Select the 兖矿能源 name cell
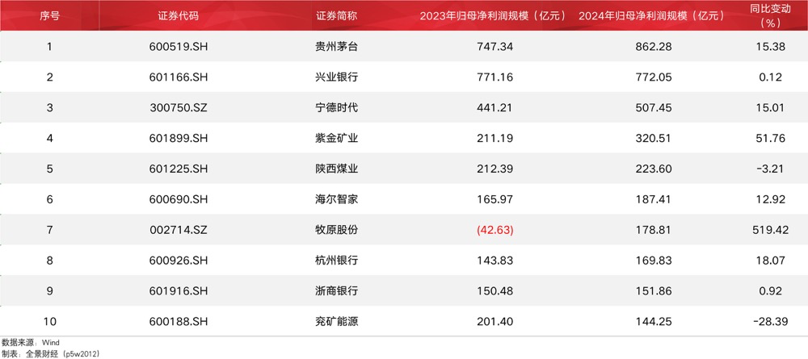Viewport: 808px width, 359px height. coord(336,321)
